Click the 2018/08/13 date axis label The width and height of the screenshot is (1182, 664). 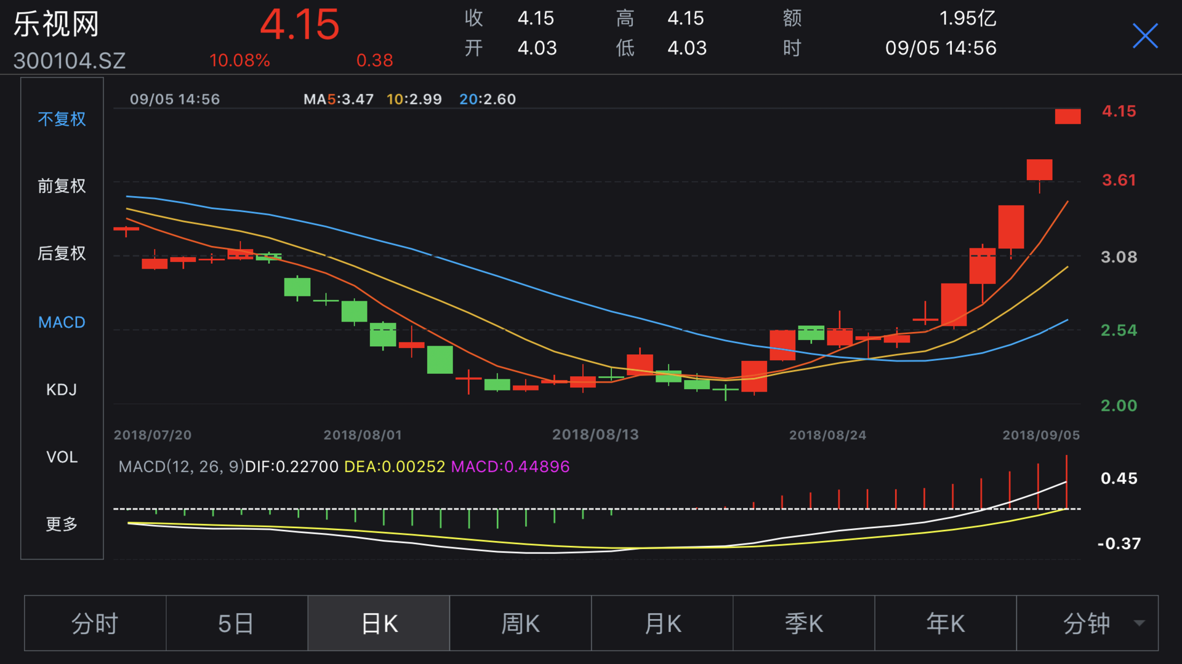[595, 435]
